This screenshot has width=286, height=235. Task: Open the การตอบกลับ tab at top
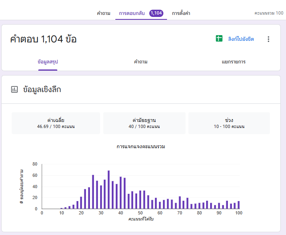tap(132, 13)
